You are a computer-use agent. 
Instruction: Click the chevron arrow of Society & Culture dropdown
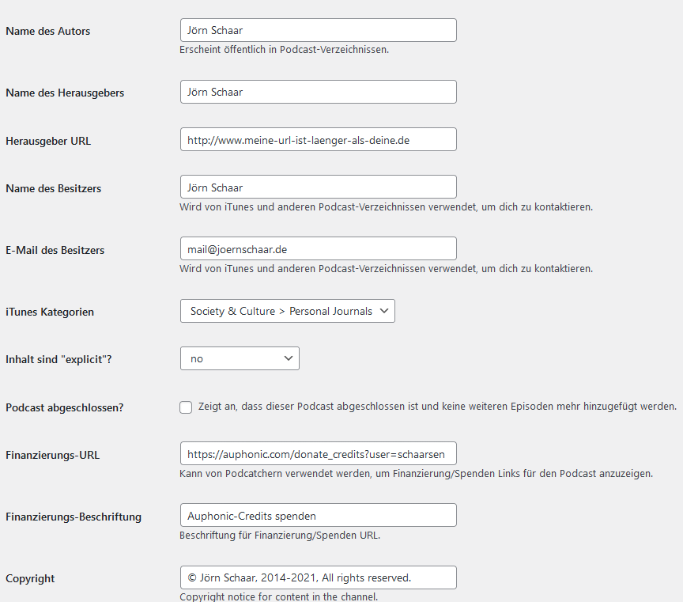click(383, 311)
